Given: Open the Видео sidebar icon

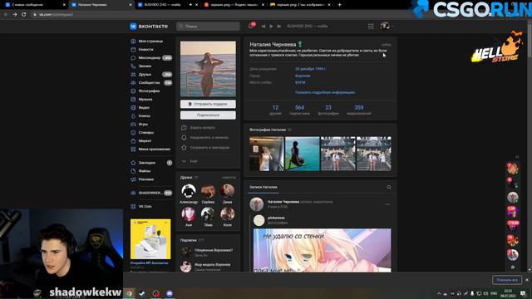Looking at the screenshot, I should [x=133, y=107].
